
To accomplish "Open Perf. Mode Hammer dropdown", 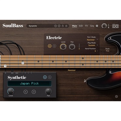I will point(92,40).
